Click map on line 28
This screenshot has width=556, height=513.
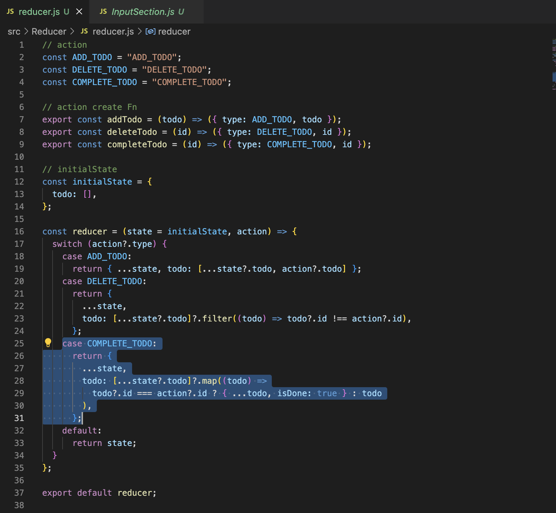[x=210, y=381]
